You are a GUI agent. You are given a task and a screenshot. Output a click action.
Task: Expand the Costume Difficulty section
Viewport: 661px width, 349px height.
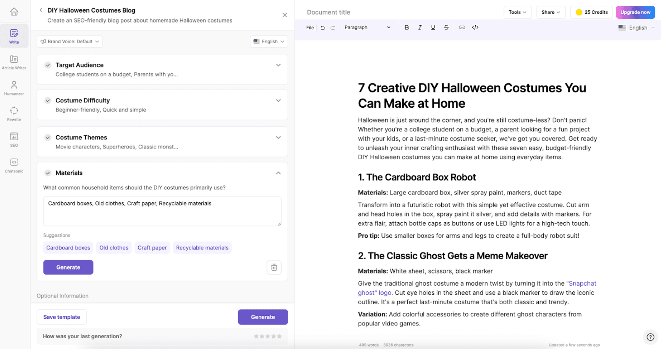tap(279, 100)
